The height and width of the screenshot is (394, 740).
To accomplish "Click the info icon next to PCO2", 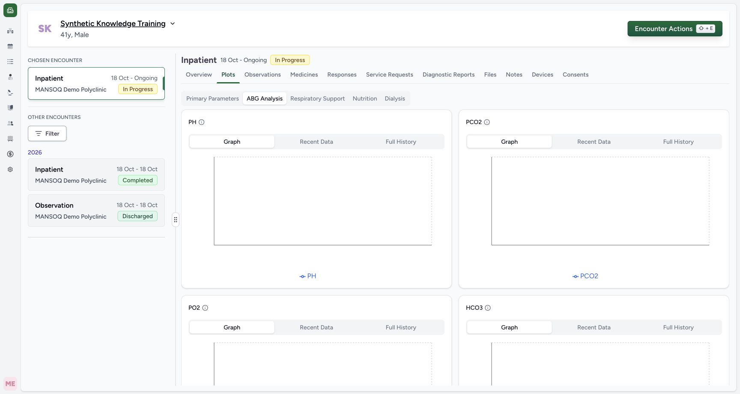I will pyautogui.click(x=487, y=122).
